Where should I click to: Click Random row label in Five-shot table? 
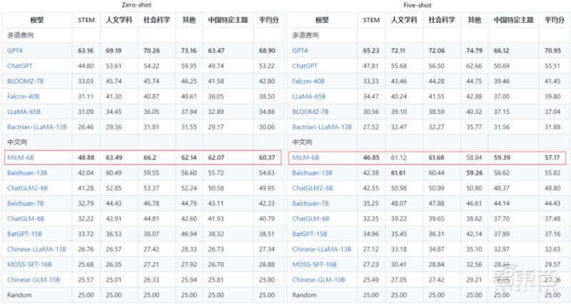pyautogui.click(x=305, y=295)
